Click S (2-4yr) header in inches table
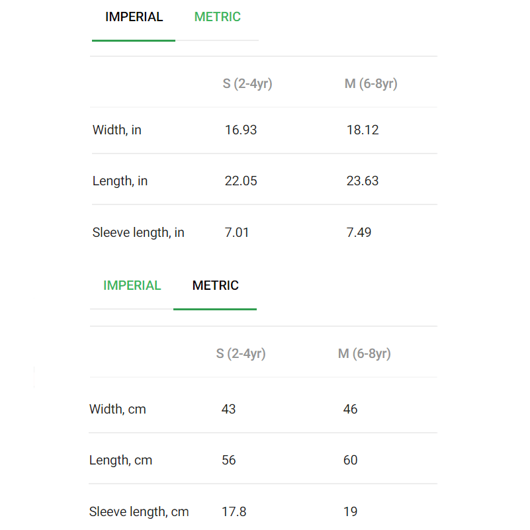Viewport: 530px width, 530px height. coord(247,84)
